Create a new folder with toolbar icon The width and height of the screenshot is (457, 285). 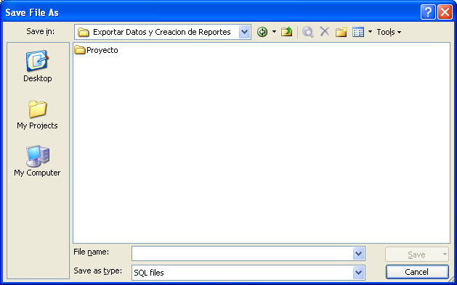341,32
